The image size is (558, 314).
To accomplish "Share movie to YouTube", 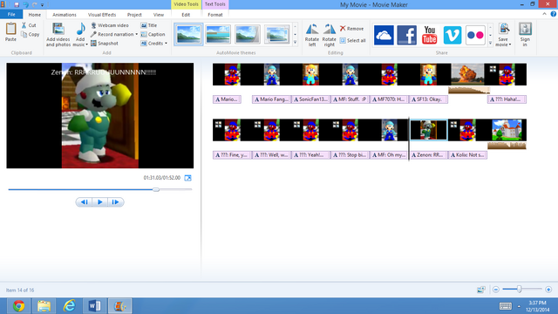I will [x=430, y=35].
